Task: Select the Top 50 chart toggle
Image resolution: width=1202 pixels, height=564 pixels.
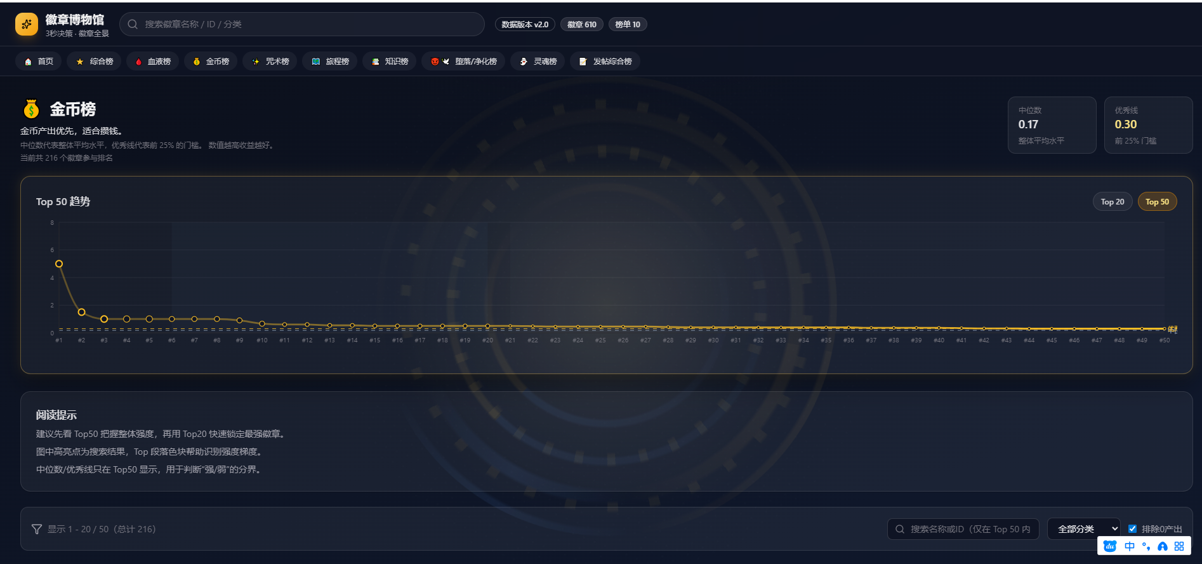Action: pos(1157,202)
